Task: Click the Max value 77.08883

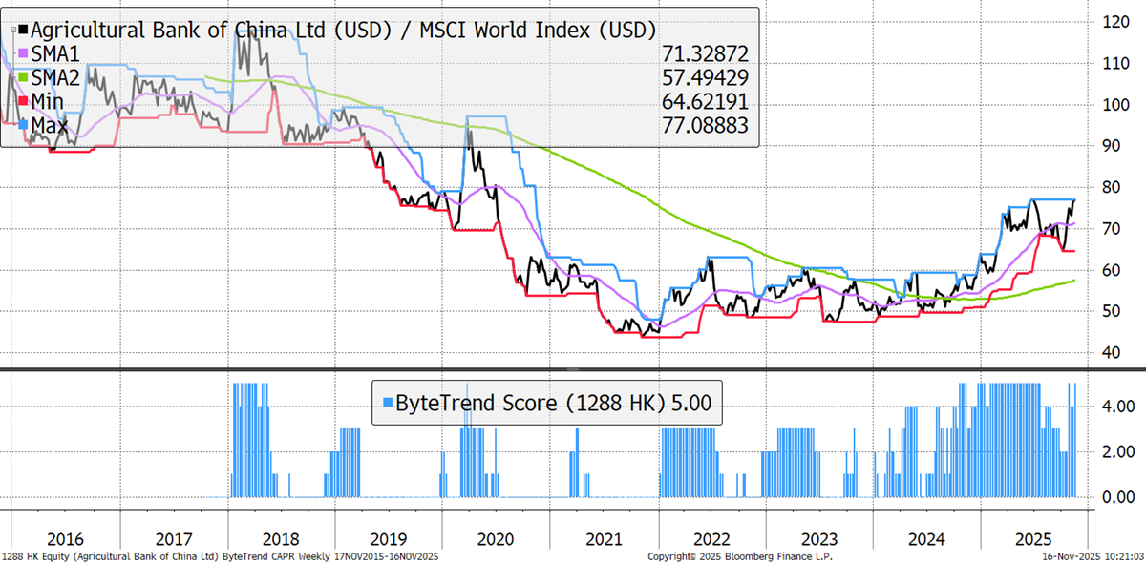Action: (x=705, y=126)
